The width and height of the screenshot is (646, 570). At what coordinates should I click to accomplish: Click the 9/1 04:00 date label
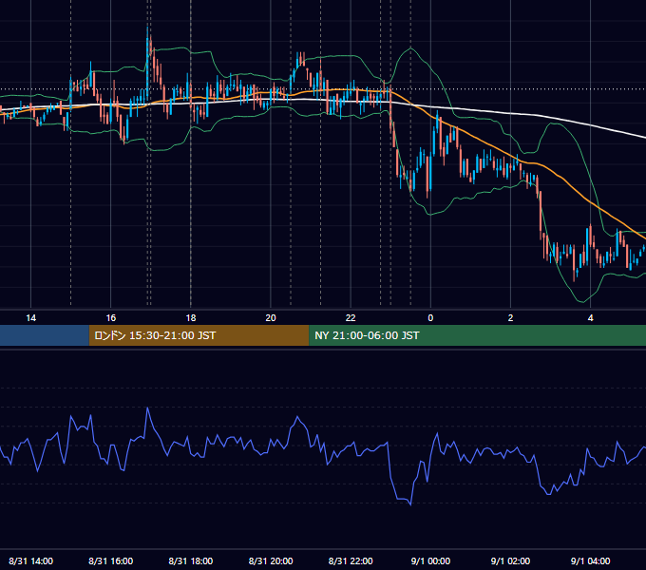pyautogui.click(x=590, y=560)
